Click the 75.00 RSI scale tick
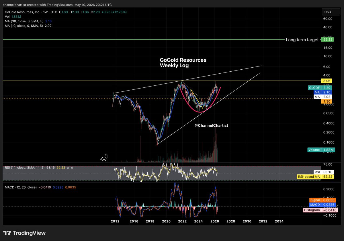The height and width of the screenshot is (241, 344). (328, 164)
